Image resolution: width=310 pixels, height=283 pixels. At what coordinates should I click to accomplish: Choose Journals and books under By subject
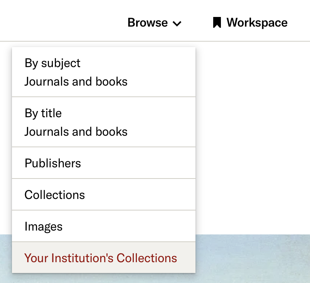click(76, 81)
